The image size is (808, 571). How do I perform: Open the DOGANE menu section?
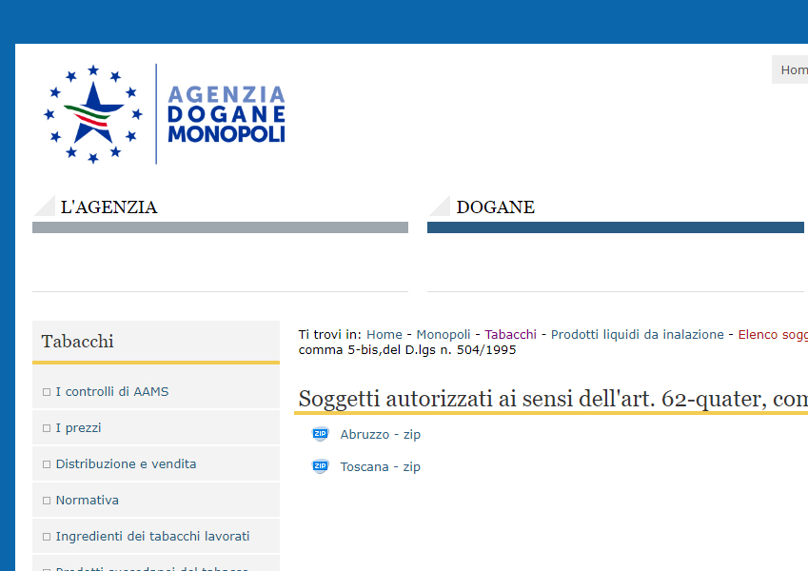click(495, 207)
